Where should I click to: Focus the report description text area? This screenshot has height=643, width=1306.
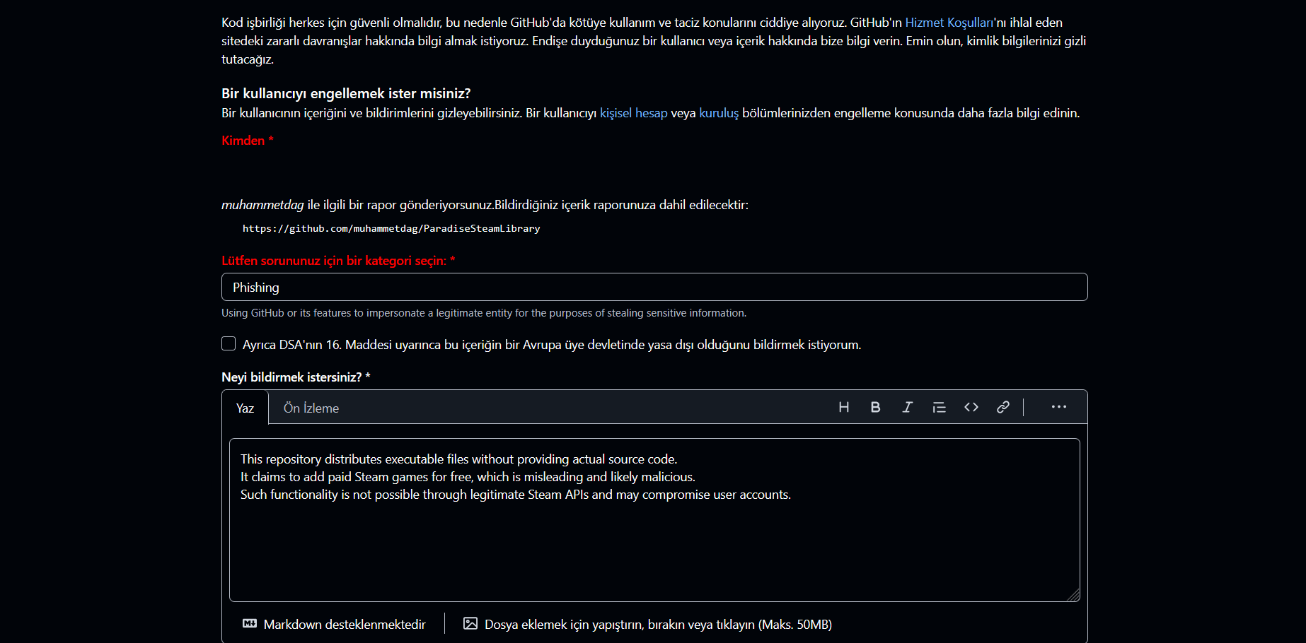click(x=654, y=520)
